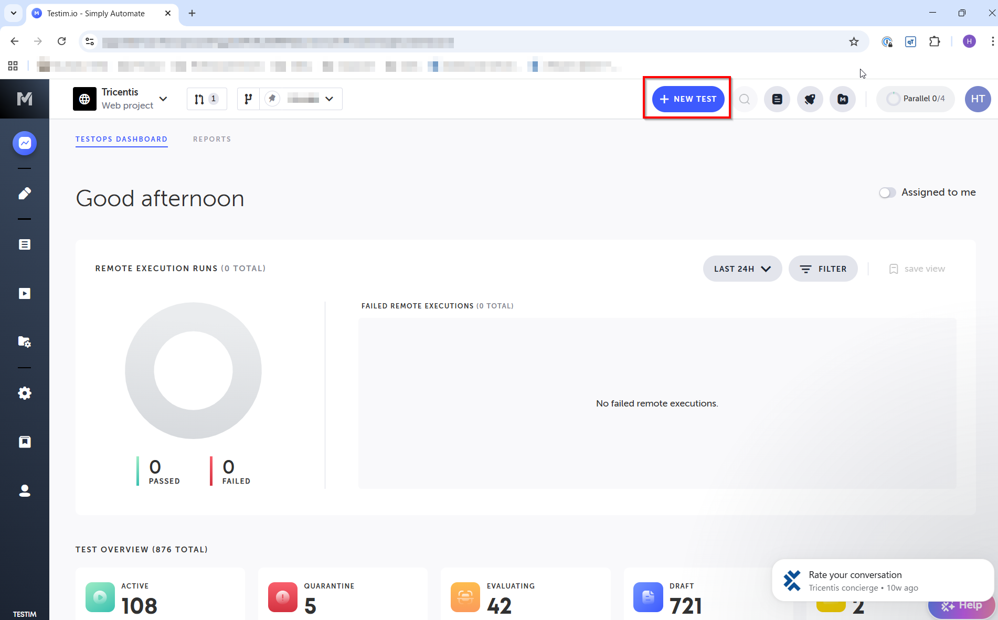998x620 pixels.
Task: Select the pencil editor icon in sidebar
Action: tap(25, 193)
